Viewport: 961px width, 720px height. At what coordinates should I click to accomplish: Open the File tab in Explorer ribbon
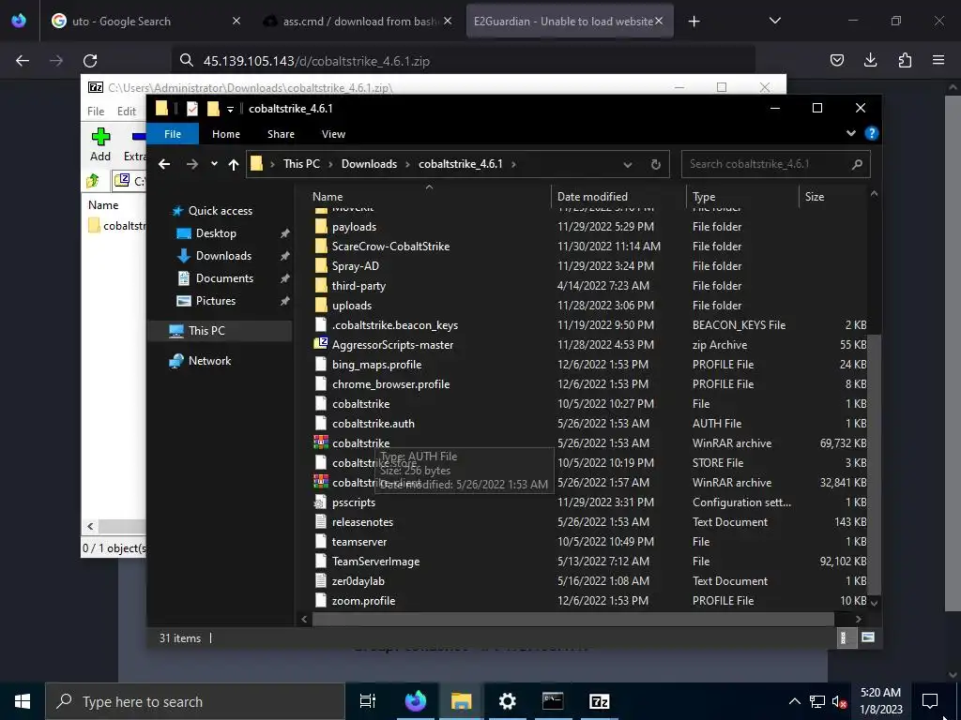[173, 134]
